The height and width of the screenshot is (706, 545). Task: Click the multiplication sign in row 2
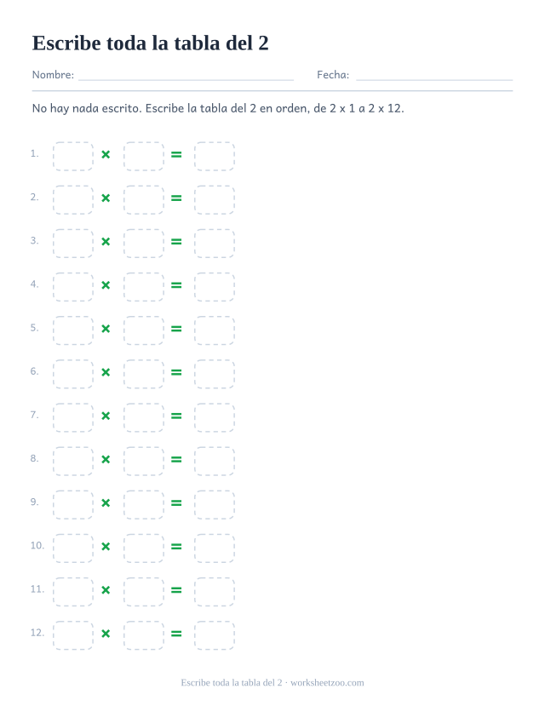pyautogui.click(x=106, y=198)
